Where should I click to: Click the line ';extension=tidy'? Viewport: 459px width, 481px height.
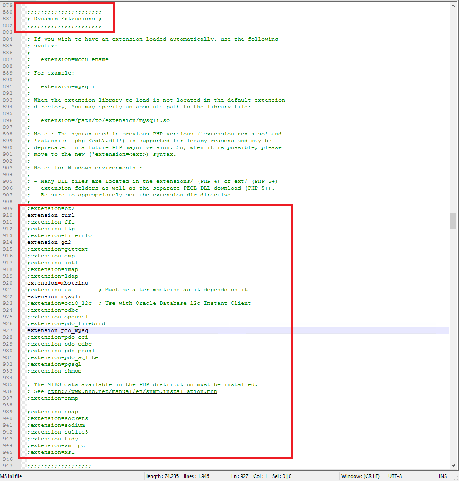coord(53,439)
